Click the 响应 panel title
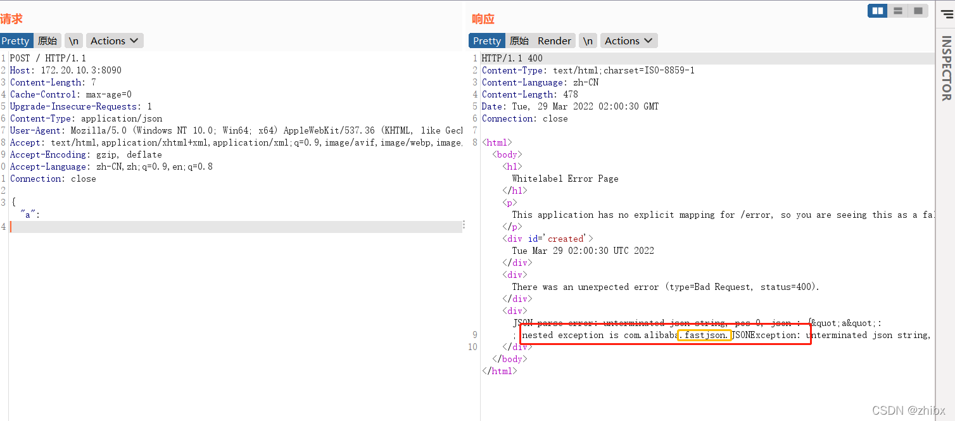Image resolution: width=955 pixels, height=421 pixels. (x=483, y=19)
